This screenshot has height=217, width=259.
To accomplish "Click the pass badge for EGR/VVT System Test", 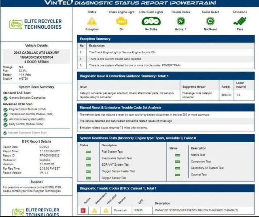I will [x=88, y=165].
